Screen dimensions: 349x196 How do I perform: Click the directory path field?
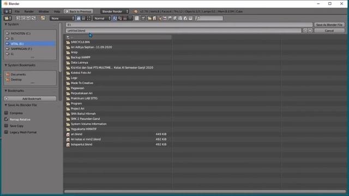[x=189, y=24]
